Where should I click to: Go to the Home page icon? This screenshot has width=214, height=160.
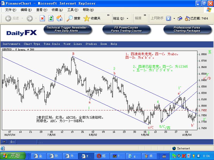click(59, 18)
